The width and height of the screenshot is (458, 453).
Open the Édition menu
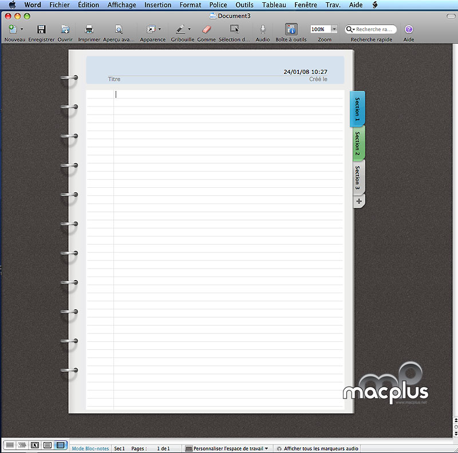click(89, 5)
